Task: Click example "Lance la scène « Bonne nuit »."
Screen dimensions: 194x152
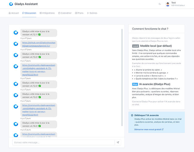Action: point(150,76)
